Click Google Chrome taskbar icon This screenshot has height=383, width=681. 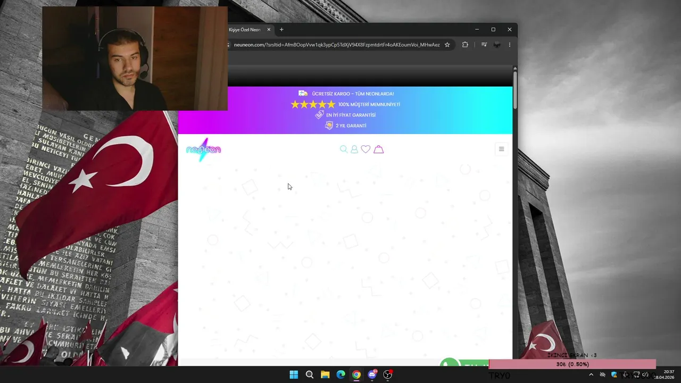[x=356, y=374]
